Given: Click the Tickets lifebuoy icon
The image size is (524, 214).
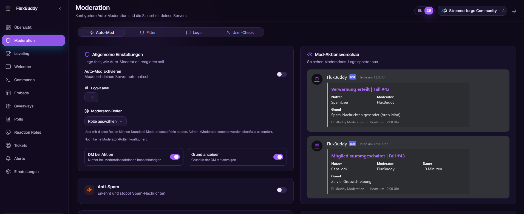Looking at the screenshot, I should (8, 145).
